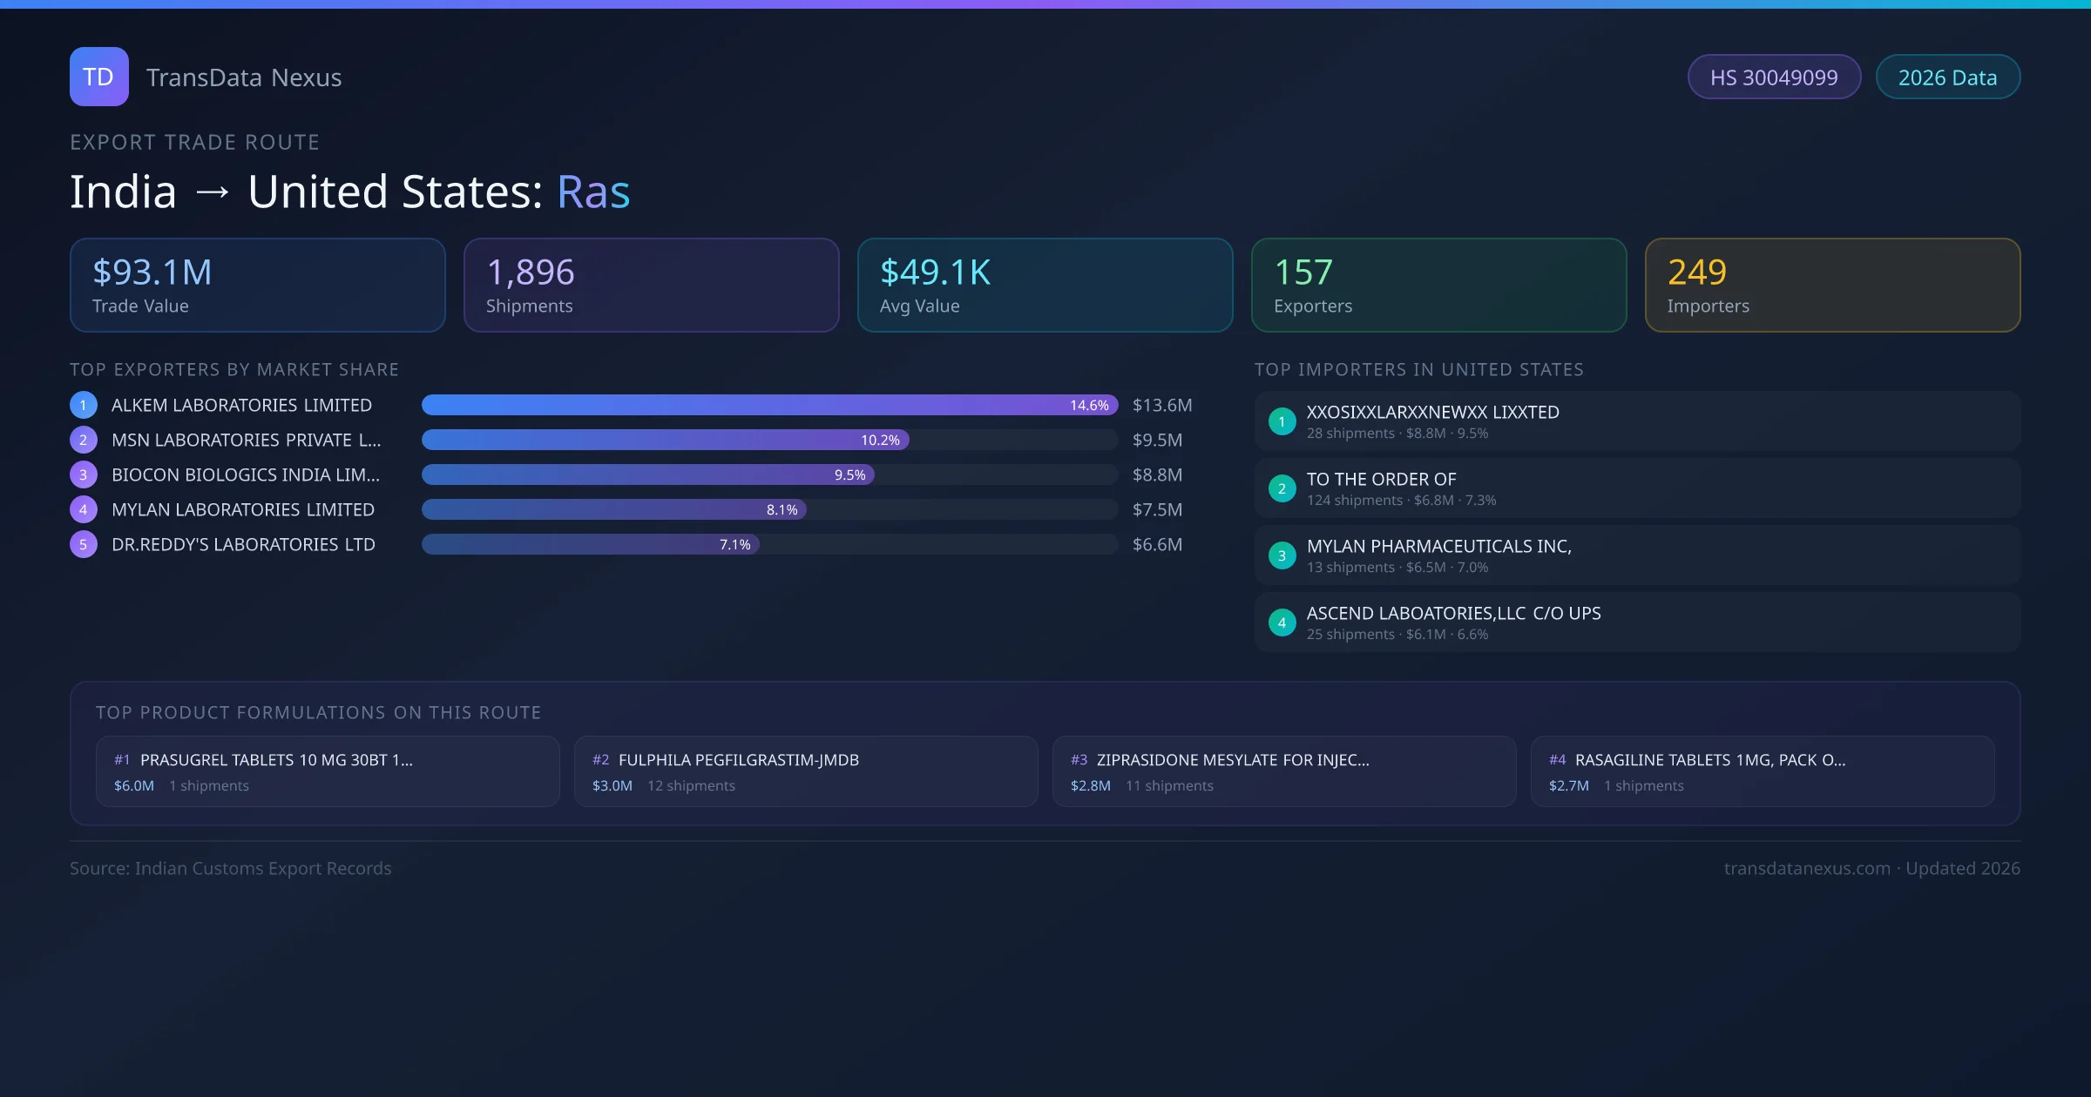Select the 1,896 Shipments card
This screenshot has width=2091, height=1097.
tap(651, 286)
